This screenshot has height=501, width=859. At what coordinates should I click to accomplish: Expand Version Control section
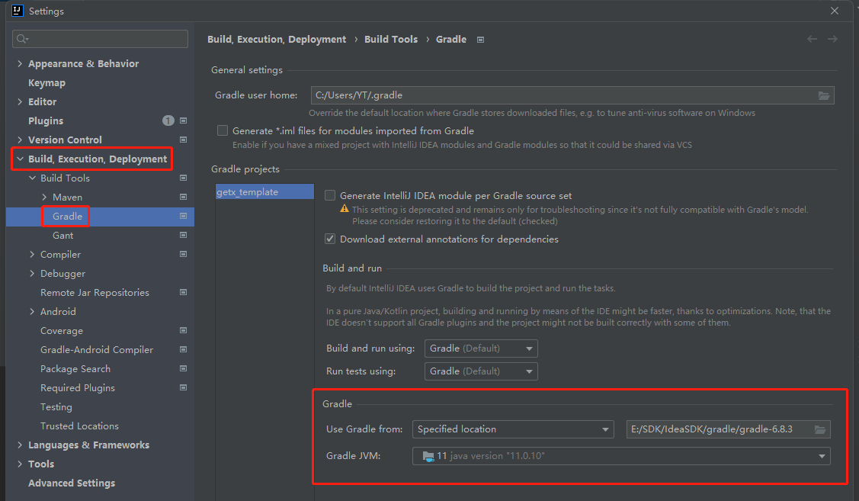tap(20, 140)
